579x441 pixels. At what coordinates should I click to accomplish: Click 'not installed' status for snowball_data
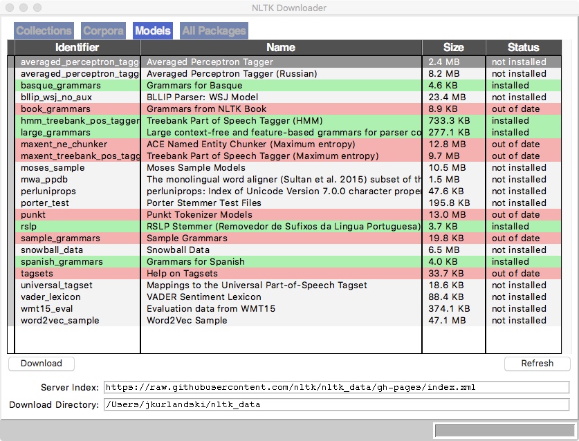(519, 250)
